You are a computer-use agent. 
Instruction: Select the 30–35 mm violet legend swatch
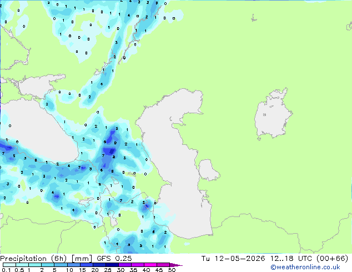point(125,265)
